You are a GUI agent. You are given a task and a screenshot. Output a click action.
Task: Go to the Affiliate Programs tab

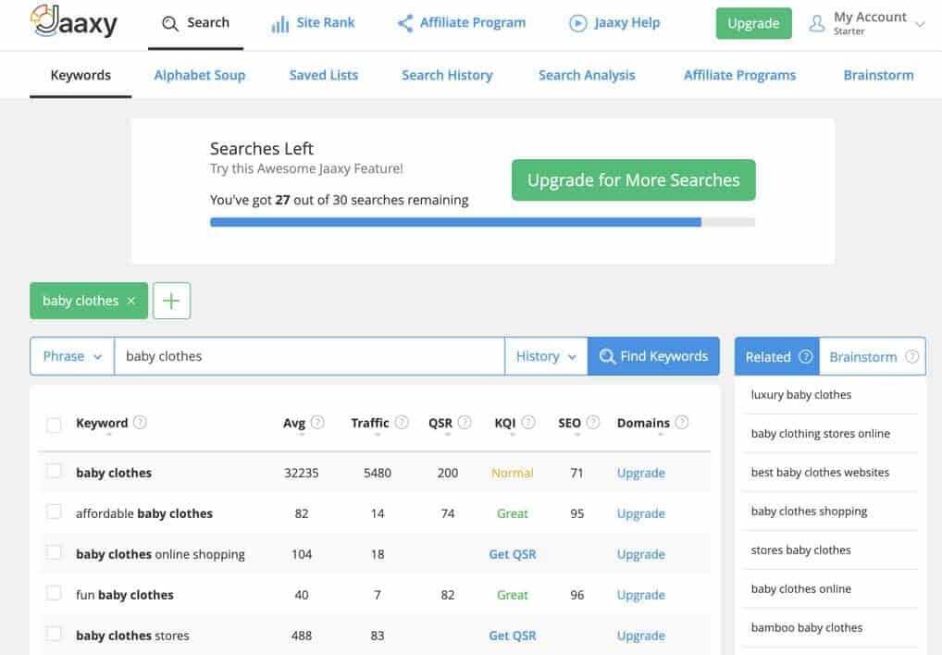[x=739, y=75]
